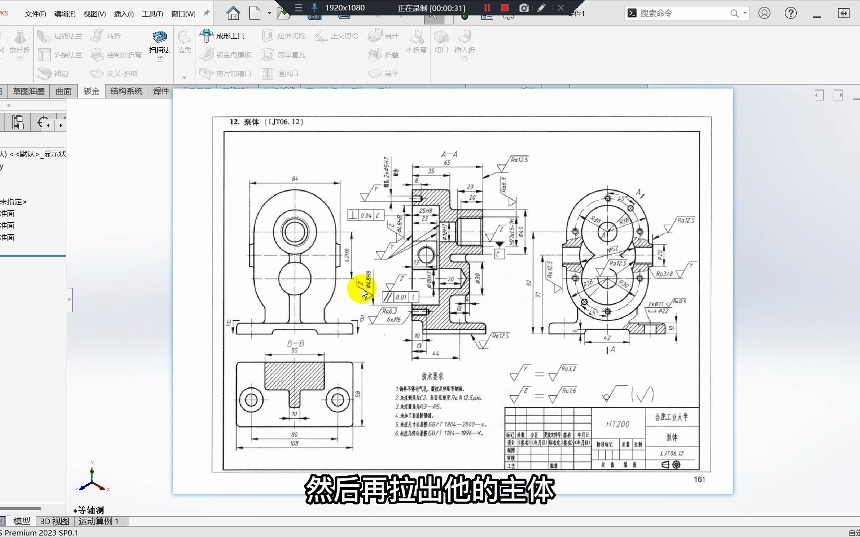
Task: Click the 简单直孔 simple hole tool
Action: tap(284, 55)
